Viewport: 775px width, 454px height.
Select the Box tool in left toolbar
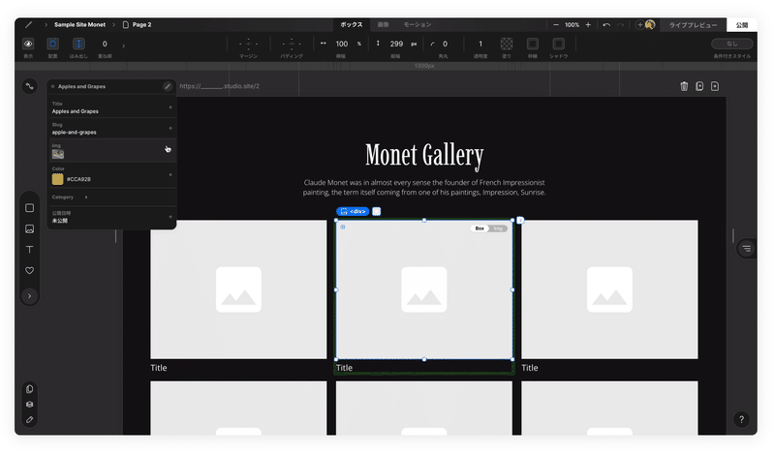click(x=30, y=208)
